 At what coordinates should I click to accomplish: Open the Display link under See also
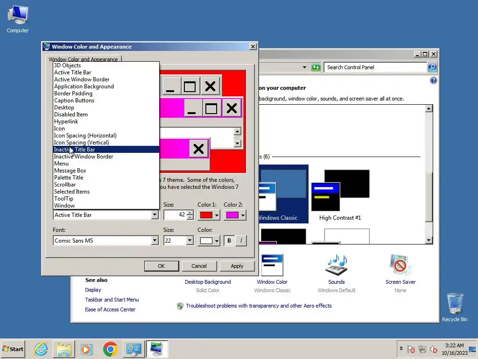pos(93,290)
